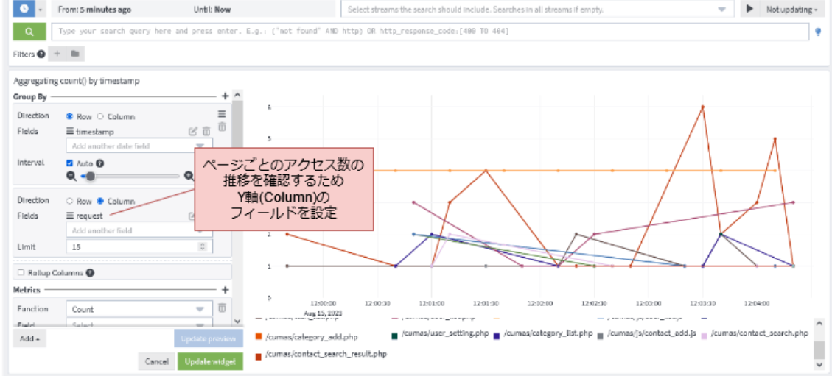This screenshot has height=376, width=832.
Task: Click the Cancel button
Action: point(156,361)
